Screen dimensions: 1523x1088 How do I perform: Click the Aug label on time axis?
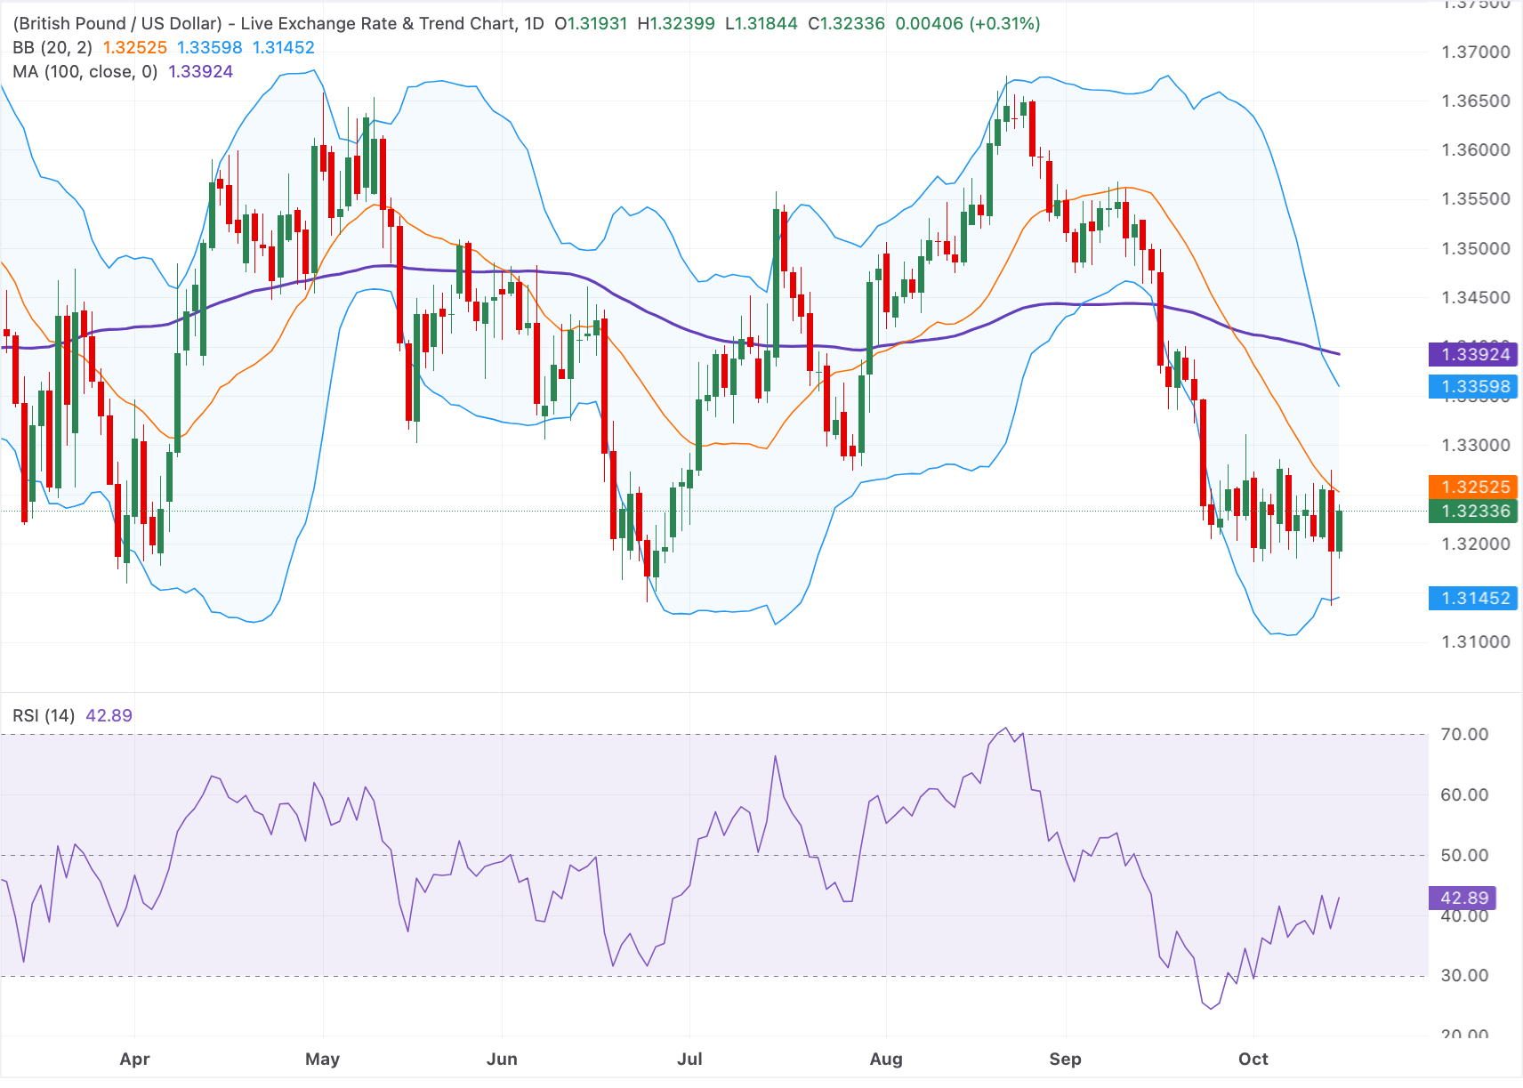click(886, 1059)
